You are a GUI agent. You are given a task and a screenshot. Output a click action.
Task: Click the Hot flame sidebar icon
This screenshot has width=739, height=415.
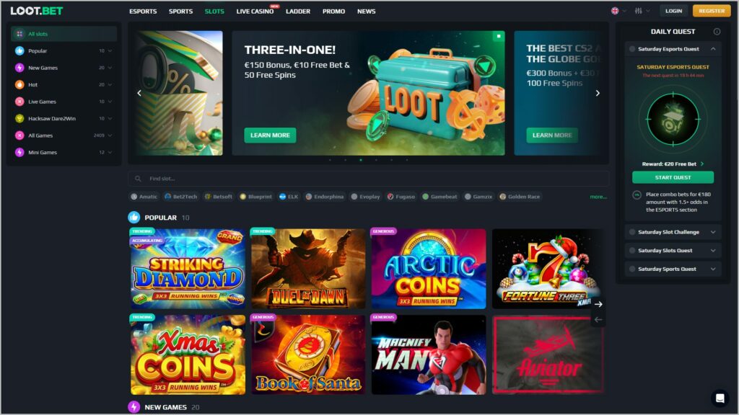click(x=19, y=85)
